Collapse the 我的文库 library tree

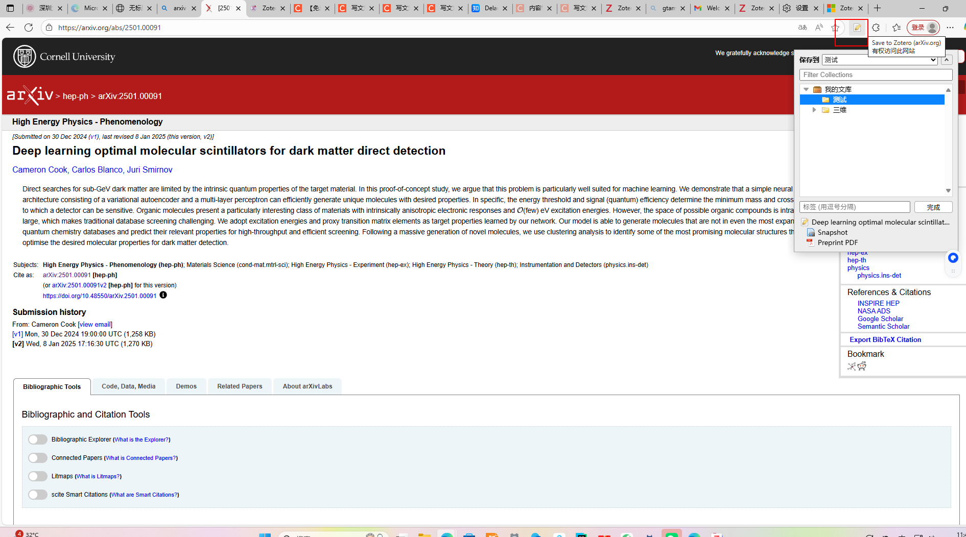coord(806,89)
